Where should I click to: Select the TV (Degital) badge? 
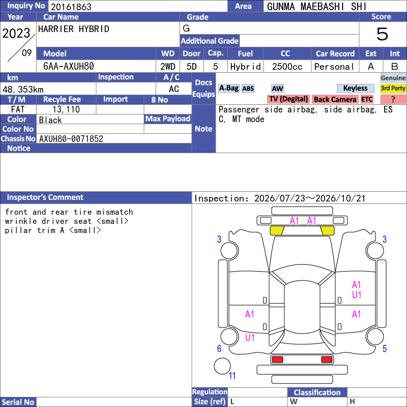tap(288, 99)
